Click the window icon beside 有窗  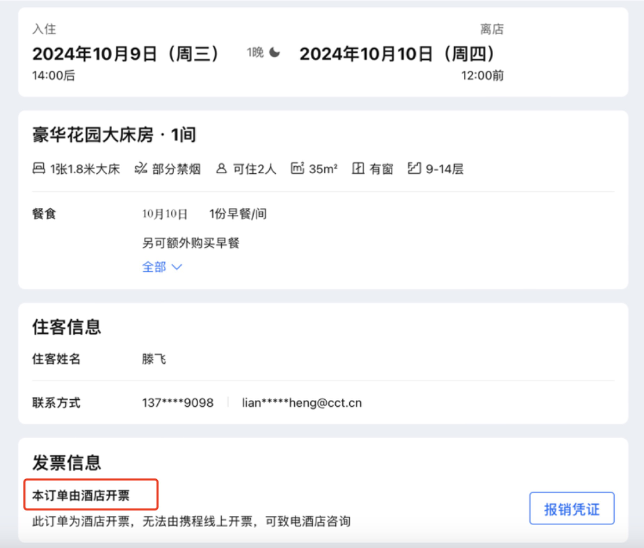point(358,168)
